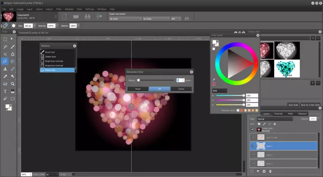Screen dimensions: 323x177
Task: Open the Filter menu
Action: point(59,9)
